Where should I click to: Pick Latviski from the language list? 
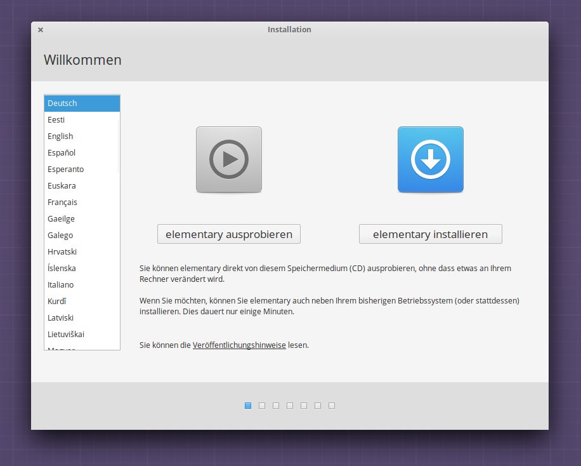[x=82, y=318]
